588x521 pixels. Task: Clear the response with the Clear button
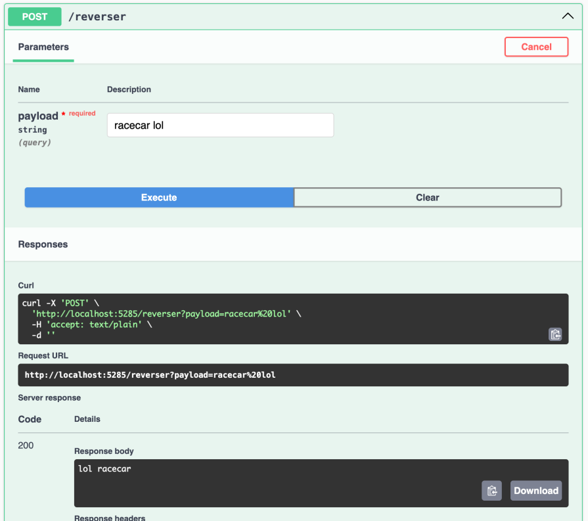tap(427, 197)
